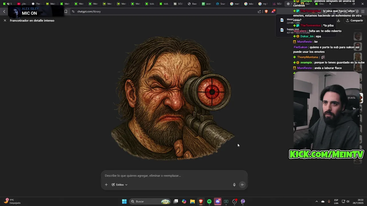Open site info icon beside chatgpt.com URL
367x206 pixels.
click(73, 11)
